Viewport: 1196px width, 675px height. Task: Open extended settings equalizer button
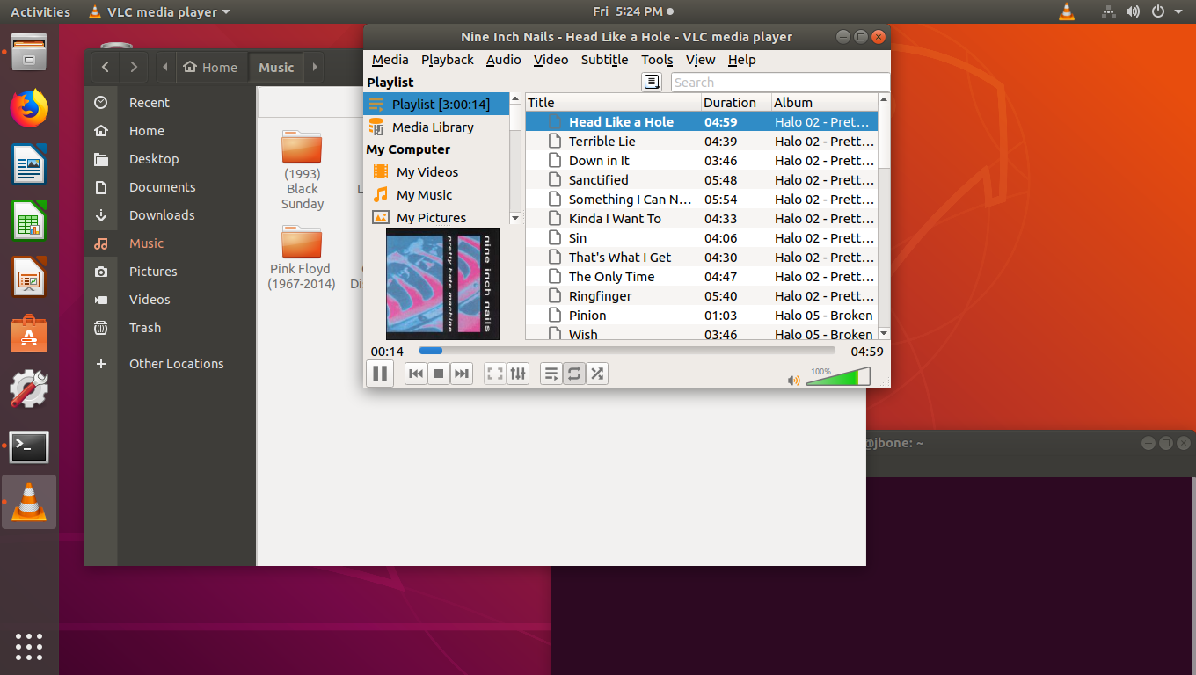[x=518, y=374]
